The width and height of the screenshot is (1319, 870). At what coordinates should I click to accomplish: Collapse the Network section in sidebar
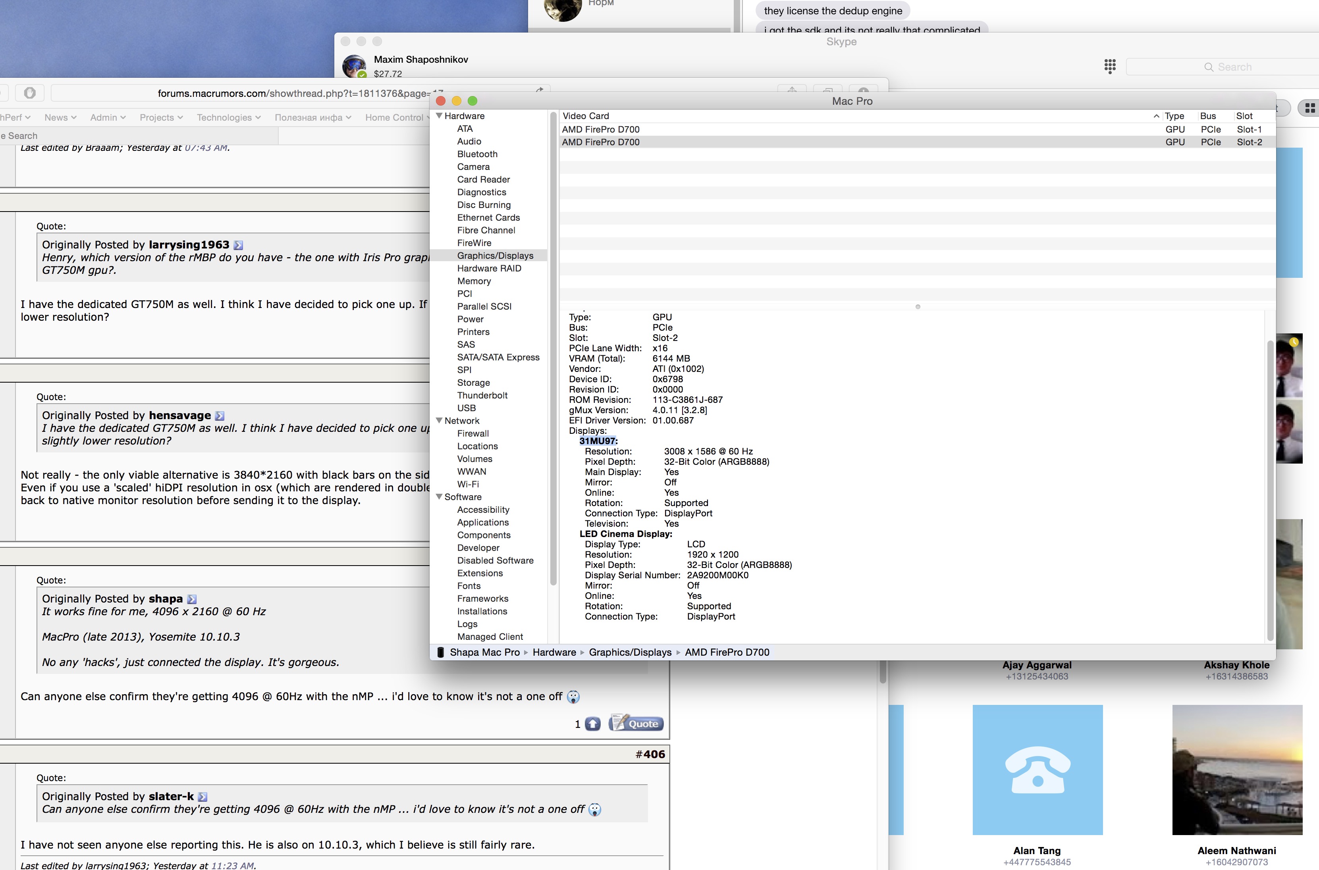(440, 421)
